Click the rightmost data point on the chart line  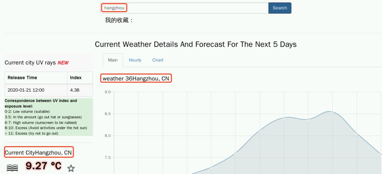[x=381, y=154]
